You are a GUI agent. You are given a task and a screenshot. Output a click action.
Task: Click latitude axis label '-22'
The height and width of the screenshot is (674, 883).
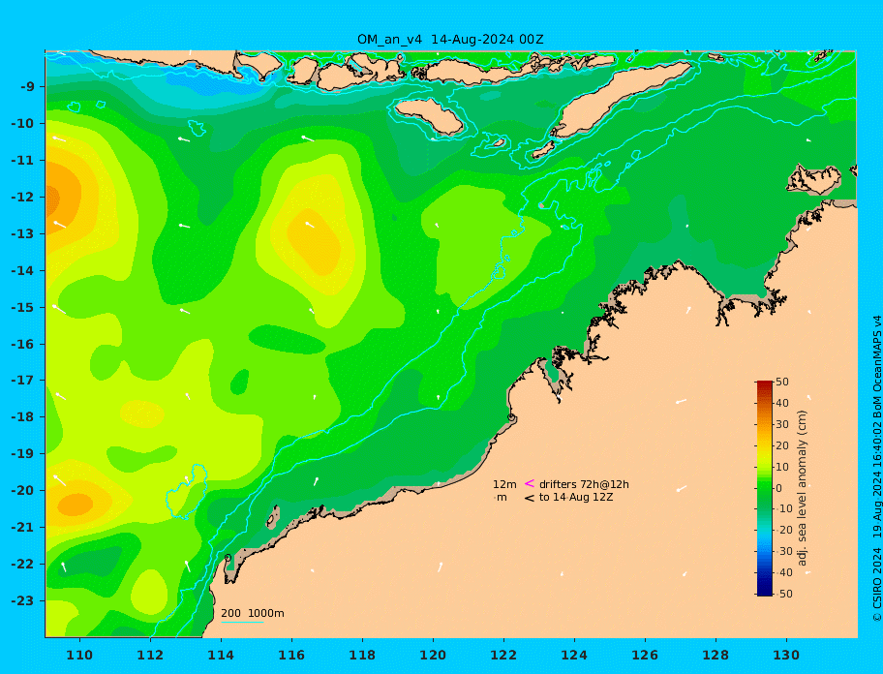[22, 565]
